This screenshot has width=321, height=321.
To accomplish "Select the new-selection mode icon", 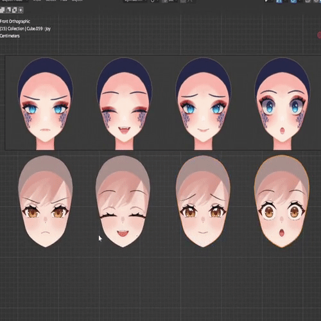I will (2, 10).
